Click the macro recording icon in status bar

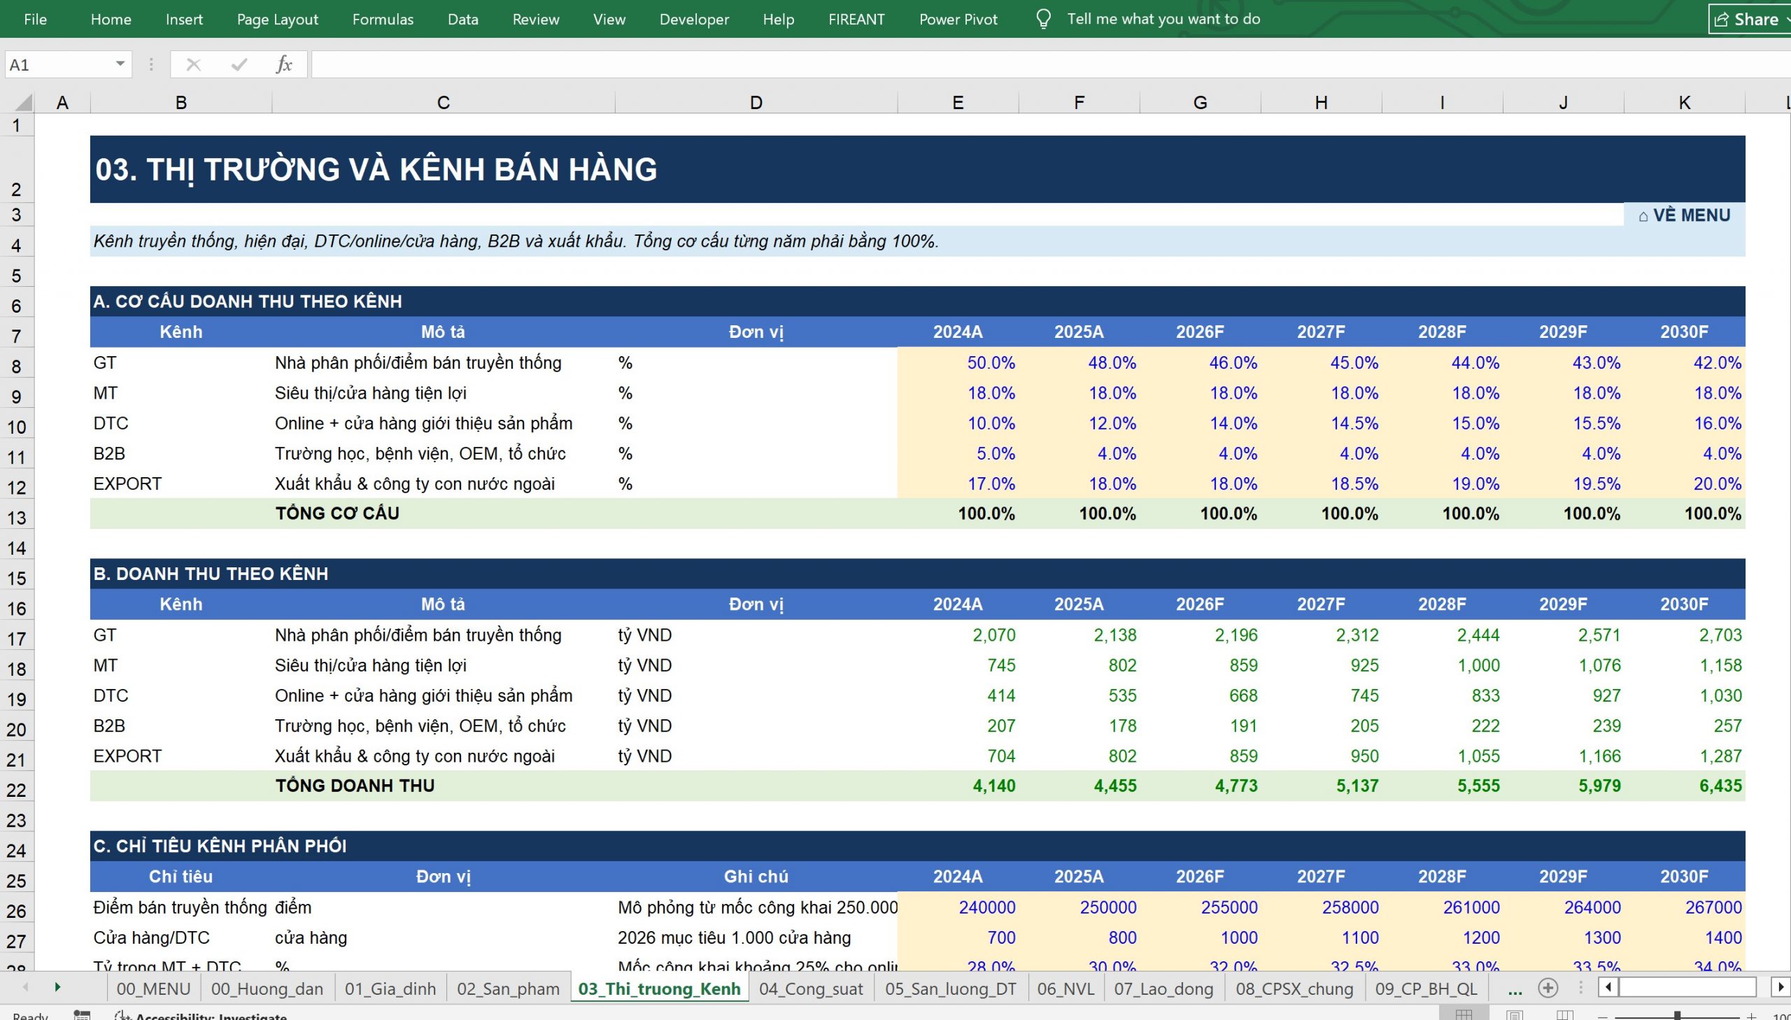[82, 1015]
